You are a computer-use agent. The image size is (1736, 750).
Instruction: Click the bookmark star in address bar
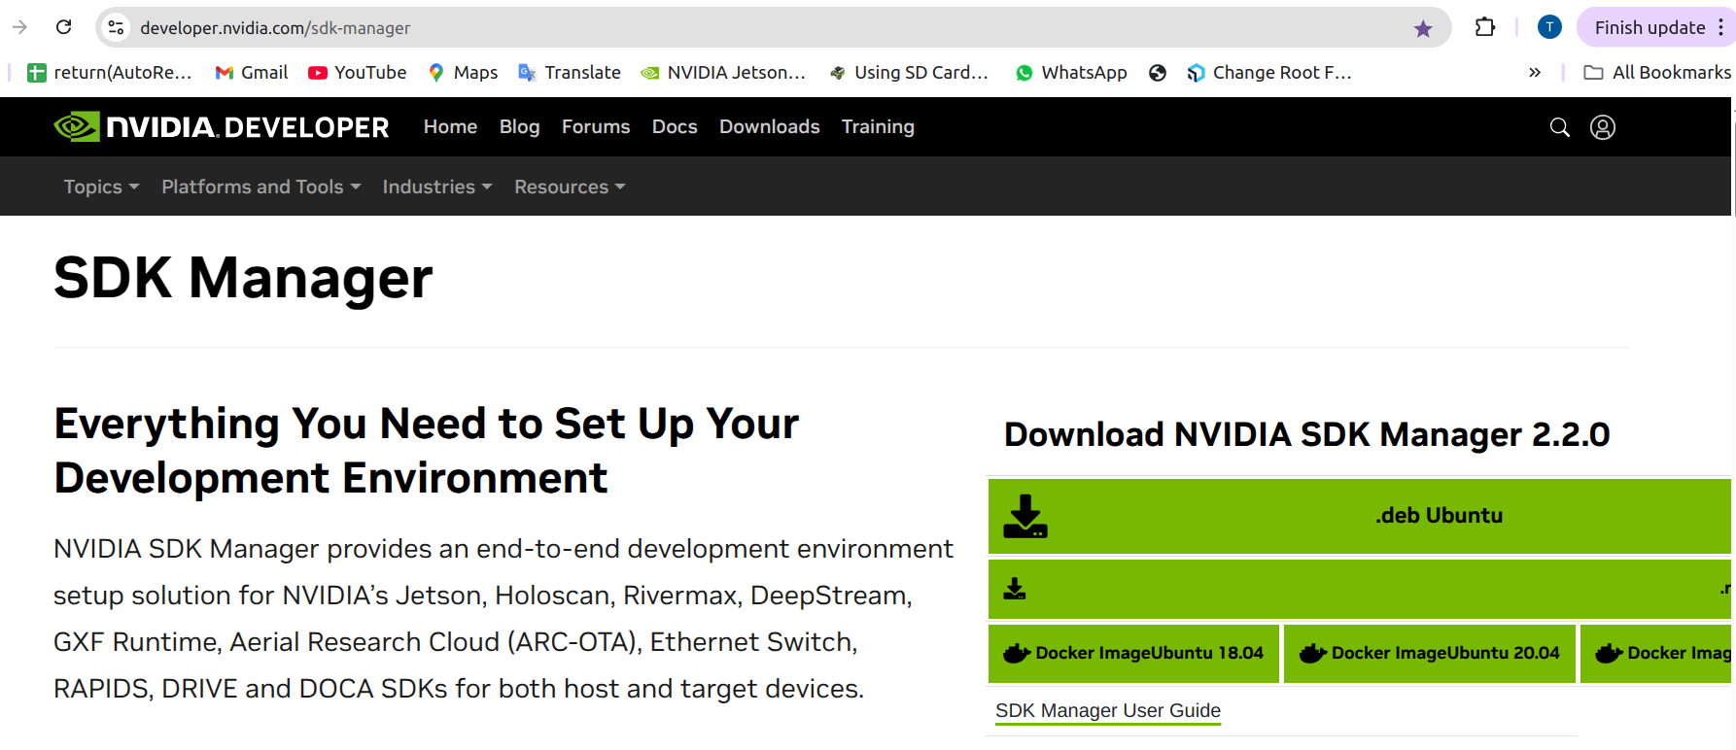[1423, 28]
